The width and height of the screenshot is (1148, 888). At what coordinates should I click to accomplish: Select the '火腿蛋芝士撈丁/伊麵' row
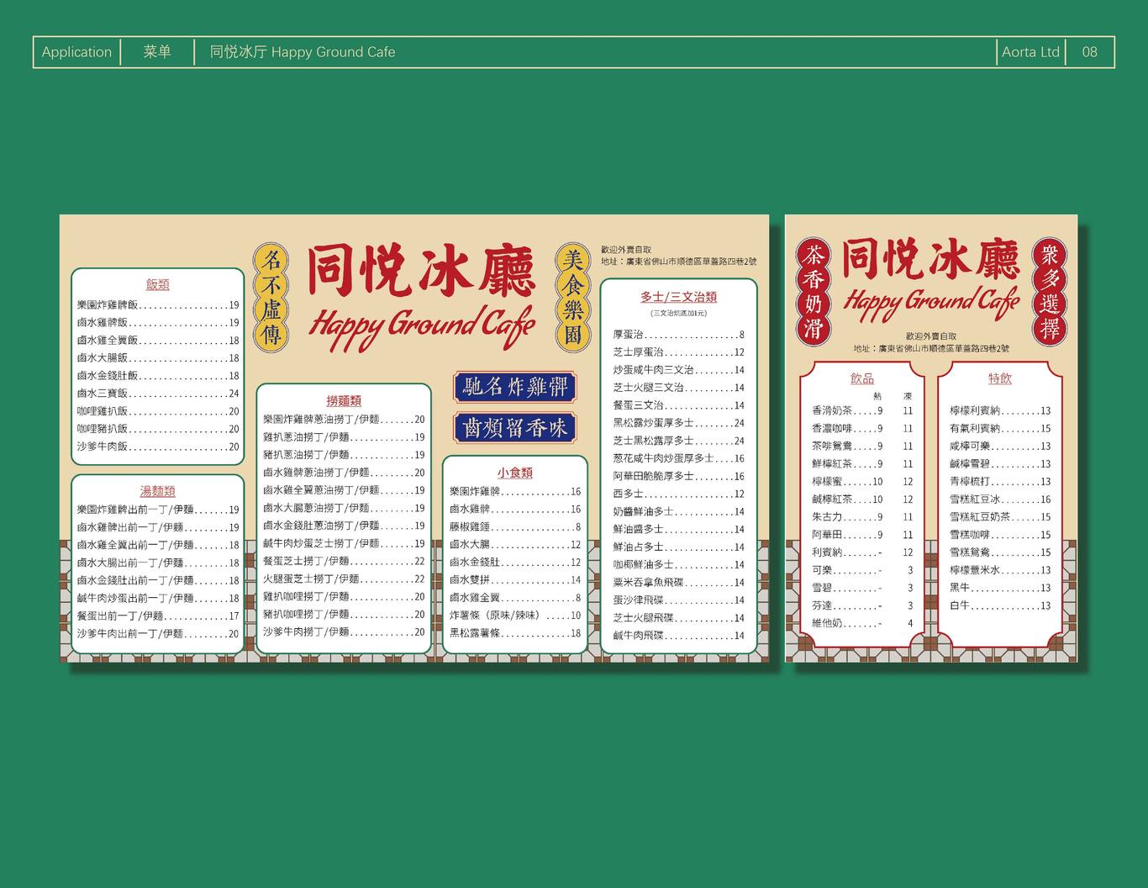pyautogui.click(x=344, y=579)
